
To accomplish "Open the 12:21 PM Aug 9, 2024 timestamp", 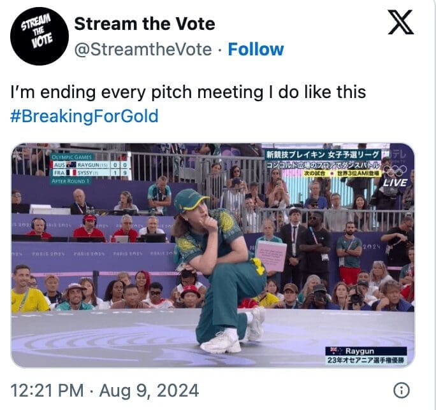I will 105,390.
